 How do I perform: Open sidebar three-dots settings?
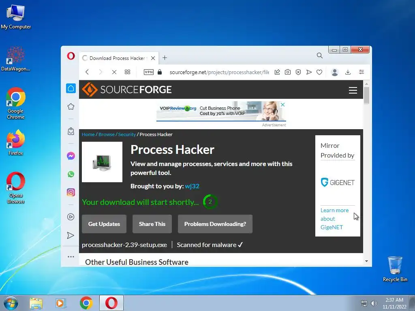71,256
